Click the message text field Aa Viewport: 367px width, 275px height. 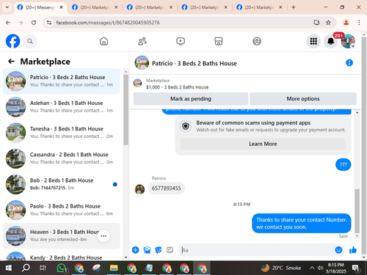point(257,250)
